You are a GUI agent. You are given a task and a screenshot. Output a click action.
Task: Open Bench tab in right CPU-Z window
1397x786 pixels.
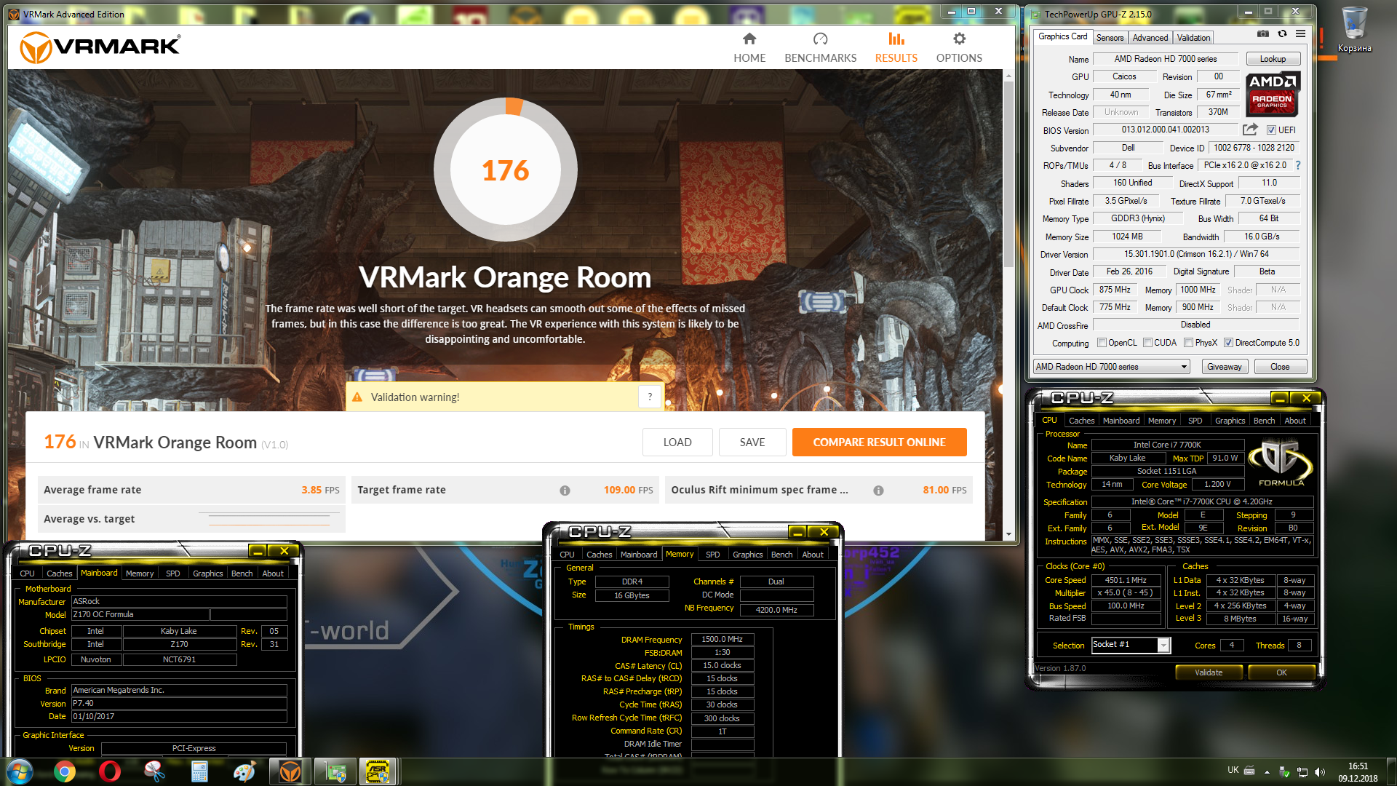coord(1264,421)
